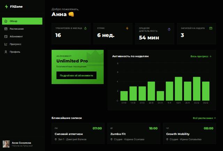Open the Zumba Fit booking at 18:00
223x151 pixels.
tap(134, 134)
